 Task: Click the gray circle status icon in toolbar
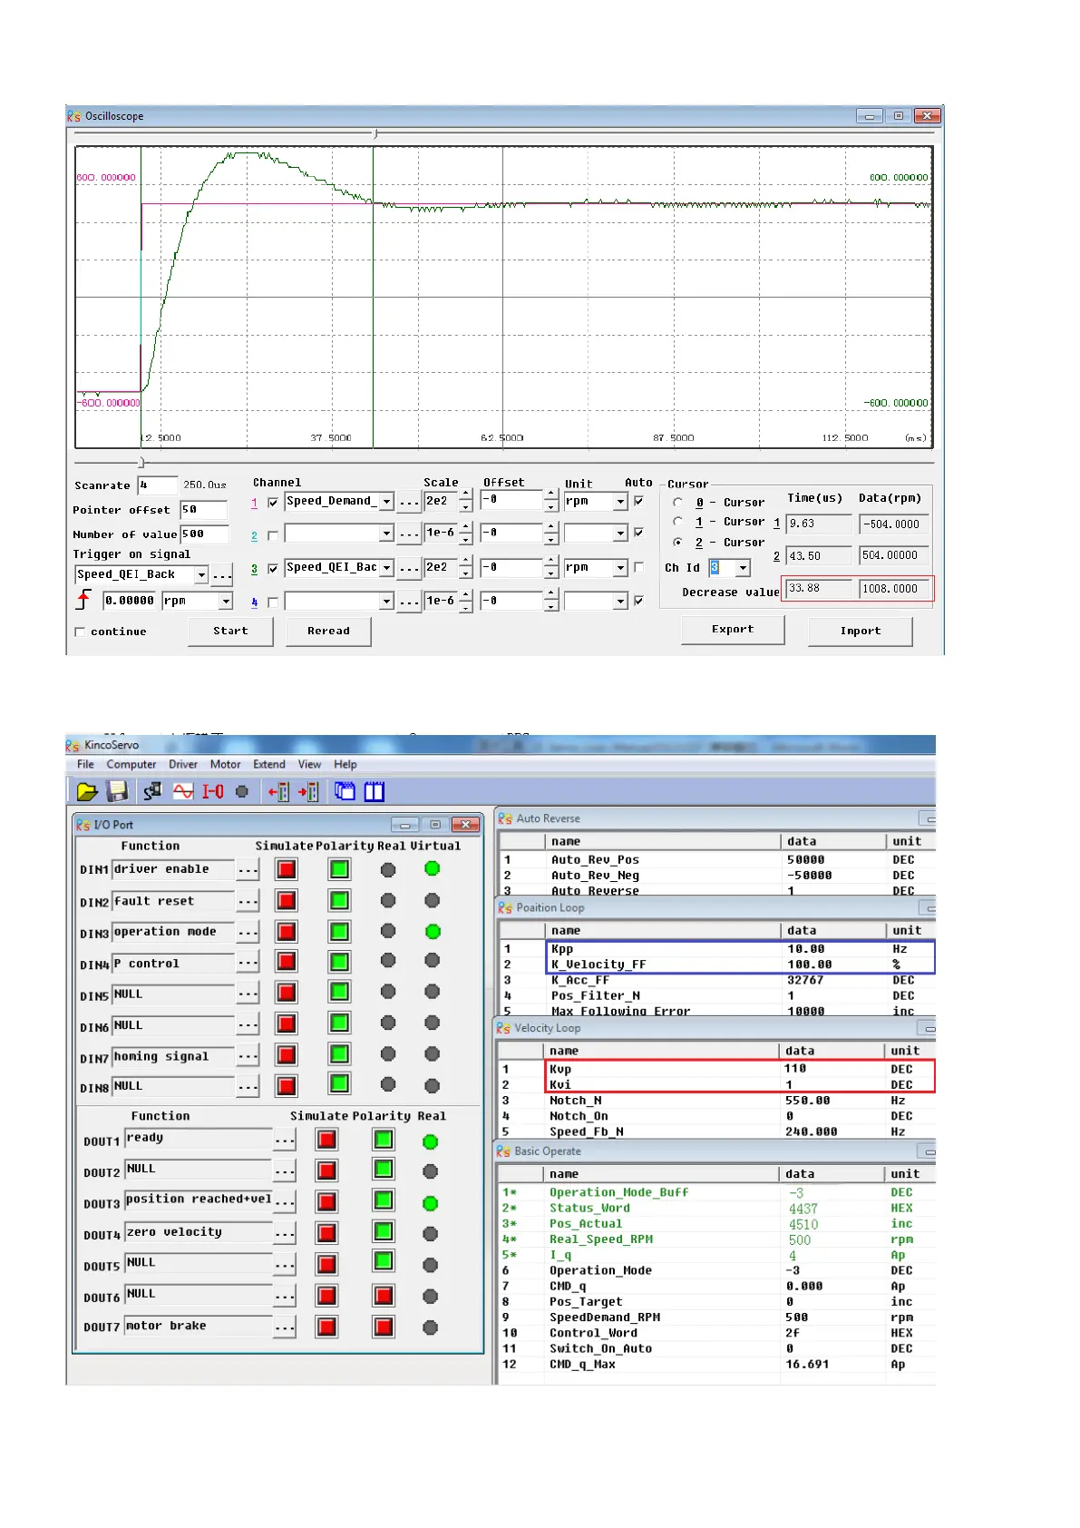[x=242, y=791]
